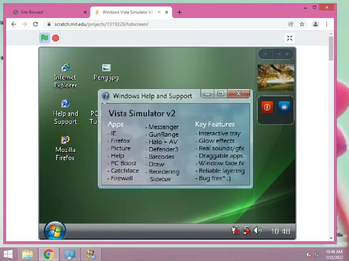Exit fullscreen mode via the collapse arrows icon
Image resolution: width=349 pixels, height=261 pixels.
[290, 38]
